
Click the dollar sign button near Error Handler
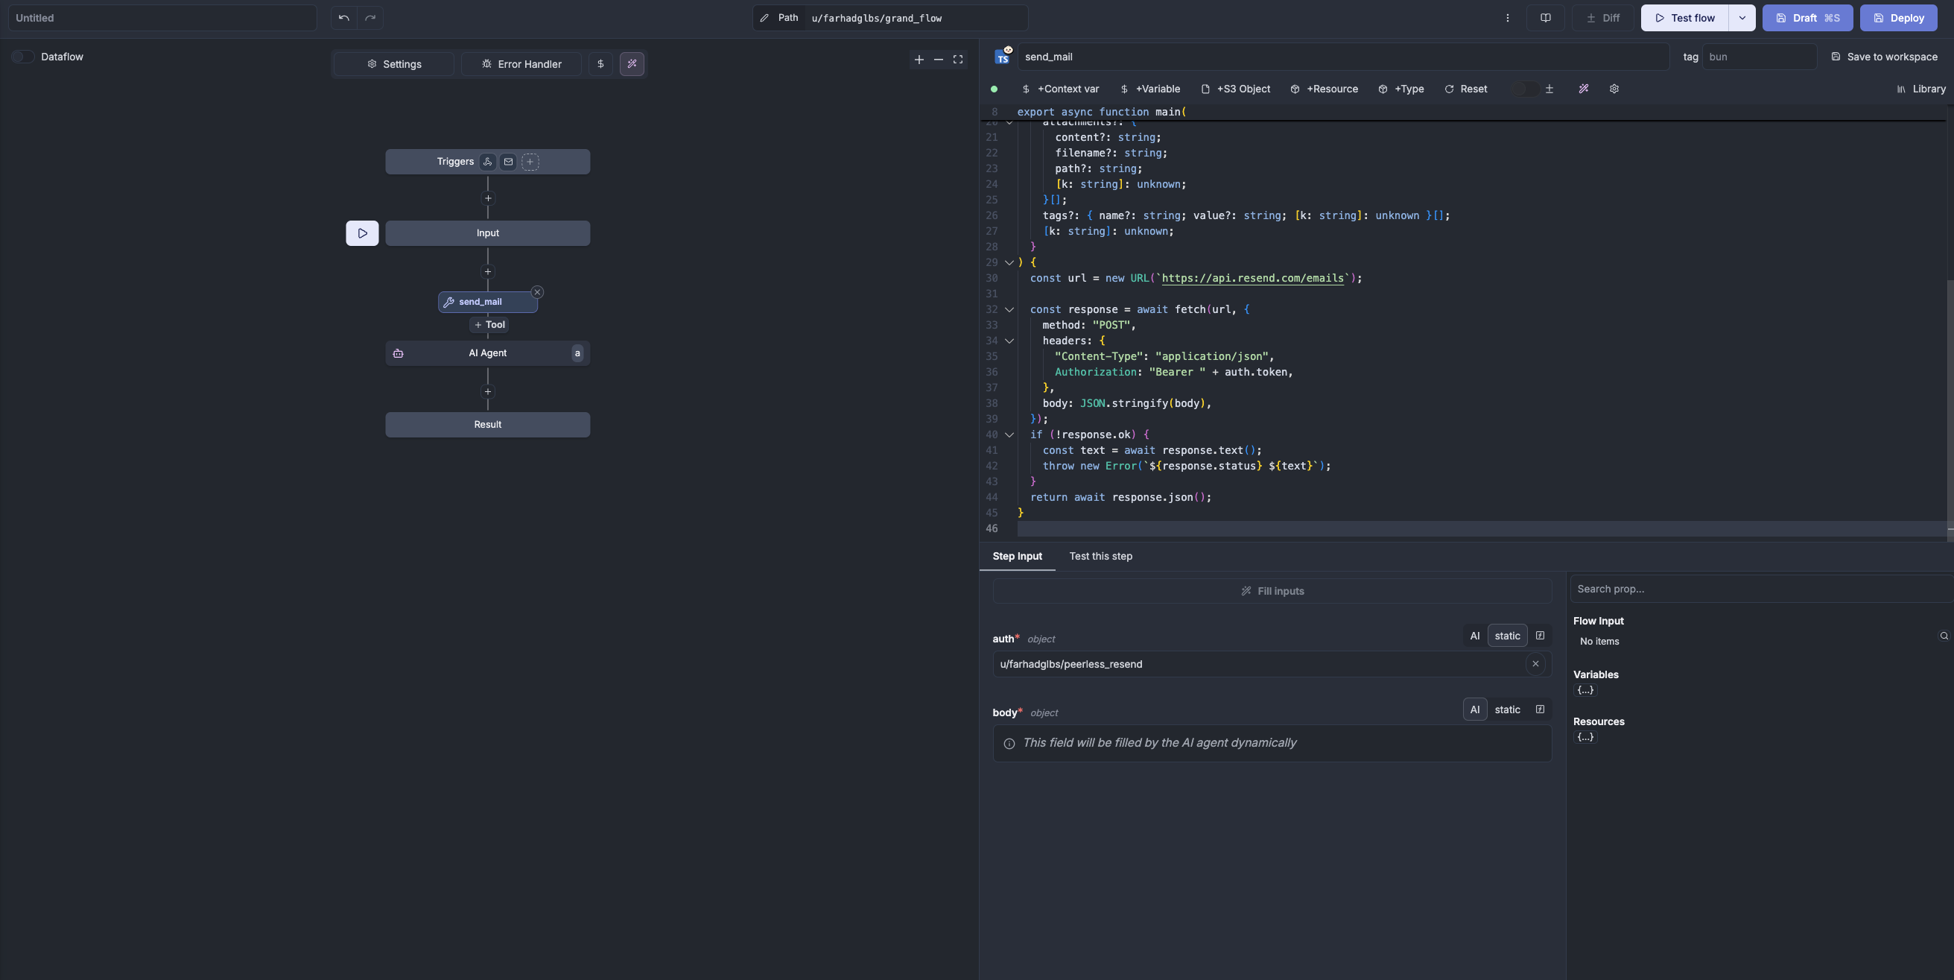600,64
